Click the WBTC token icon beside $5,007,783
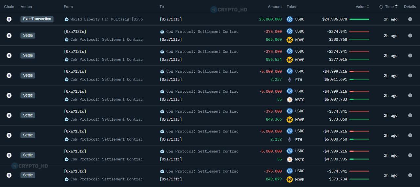The image size is (420, 187). point(289,100)
